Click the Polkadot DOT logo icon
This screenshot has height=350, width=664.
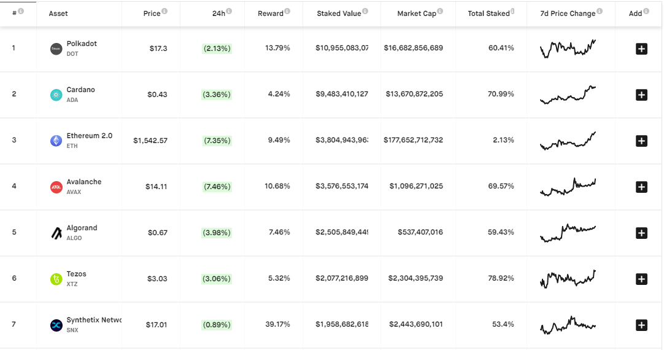tap(56, 49)
